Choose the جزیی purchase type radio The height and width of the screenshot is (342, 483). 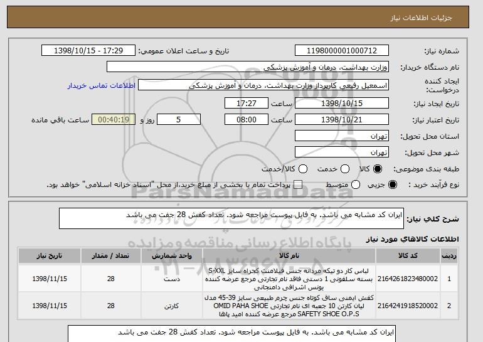tap(393, 184)
